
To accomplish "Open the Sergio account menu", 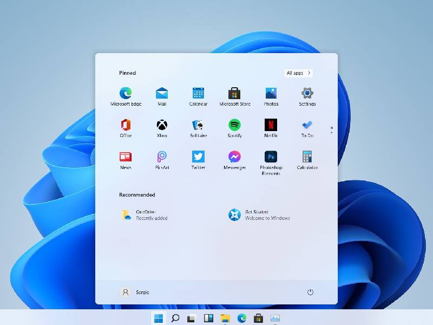I will [134, 292].
